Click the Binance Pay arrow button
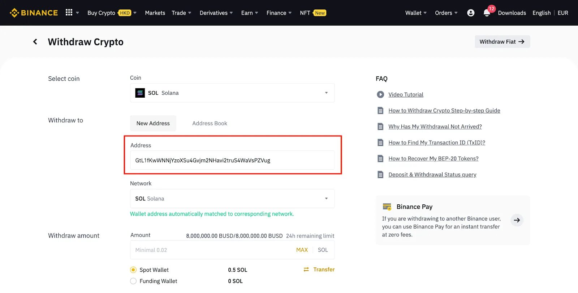This screenshot has height=293, width=578. coord(517,220)
